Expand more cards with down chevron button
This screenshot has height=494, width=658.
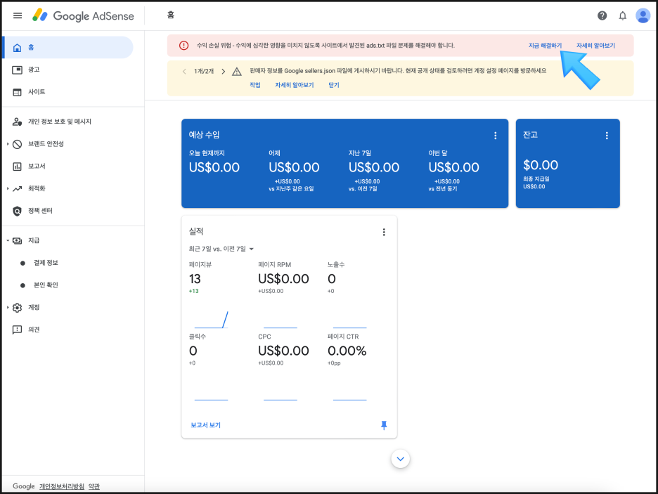pyautogui.click(x=400, y=459)
